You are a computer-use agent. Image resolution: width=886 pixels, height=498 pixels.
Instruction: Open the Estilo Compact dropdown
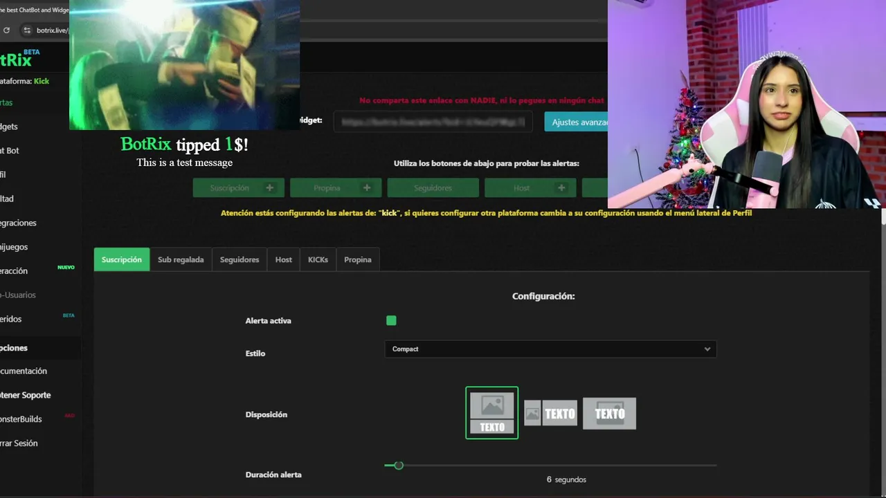pos(550,349)
